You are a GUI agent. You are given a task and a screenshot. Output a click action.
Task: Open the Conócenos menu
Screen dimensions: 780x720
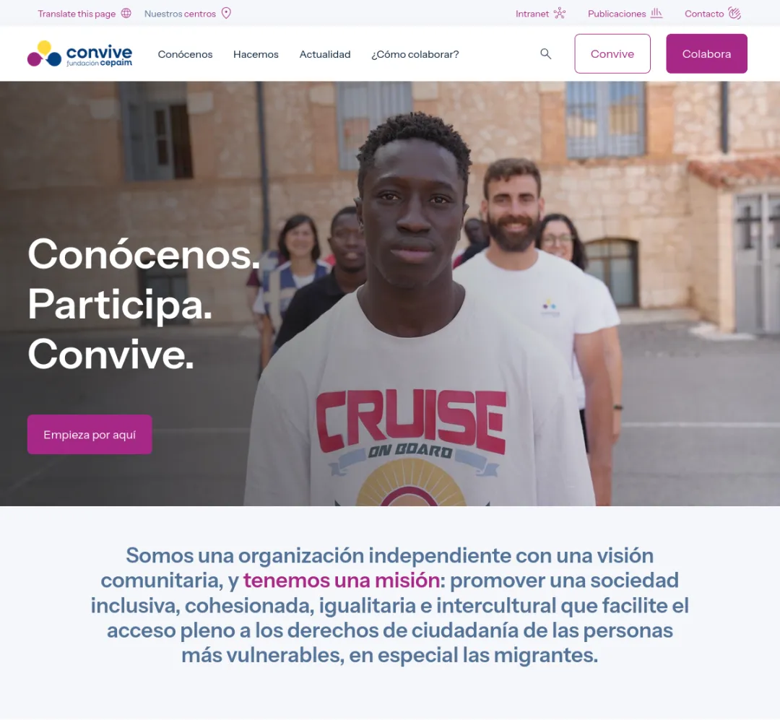pyautogui.click(x=185, y=54)
